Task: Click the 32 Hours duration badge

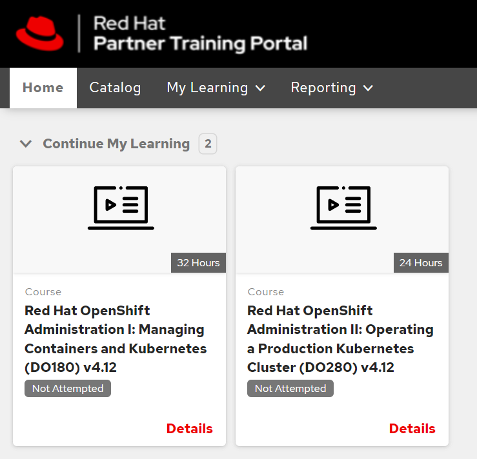Action: 198,262
